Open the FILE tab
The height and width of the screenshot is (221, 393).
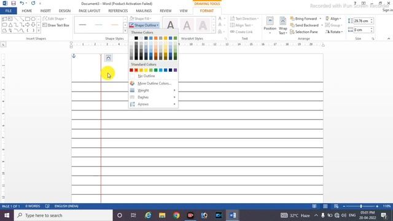[x=8, y=11]
